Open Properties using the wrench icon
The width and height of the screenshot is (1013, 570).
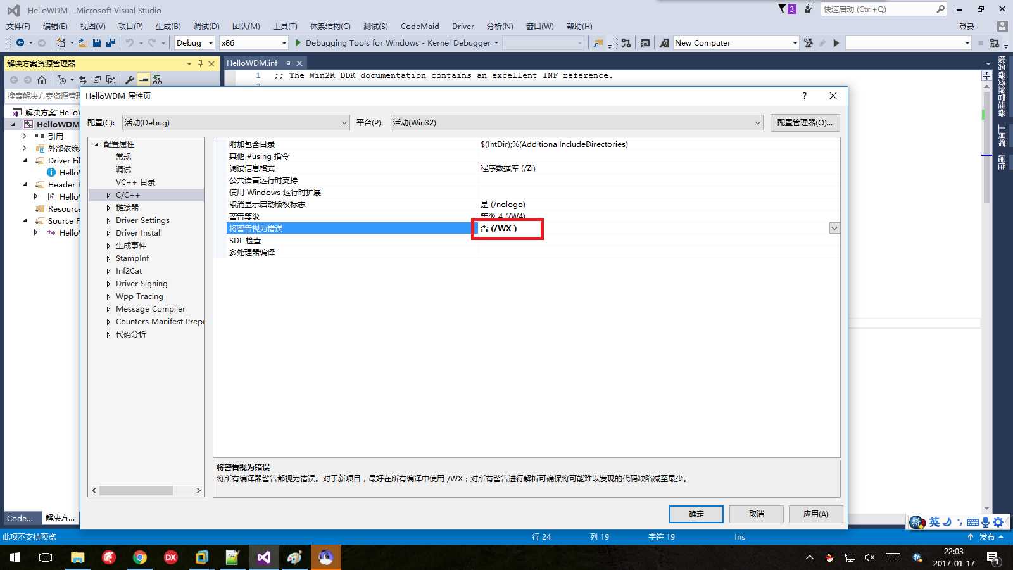130,80
